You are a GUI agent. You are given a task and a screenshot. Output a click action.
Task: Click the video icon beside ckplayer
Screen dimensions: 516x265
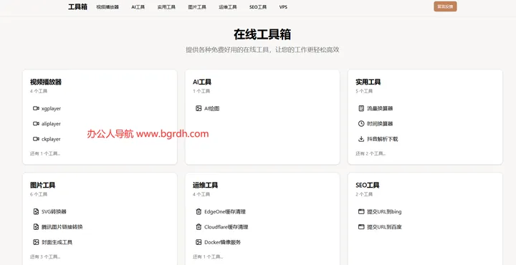(x=36, y=139)
